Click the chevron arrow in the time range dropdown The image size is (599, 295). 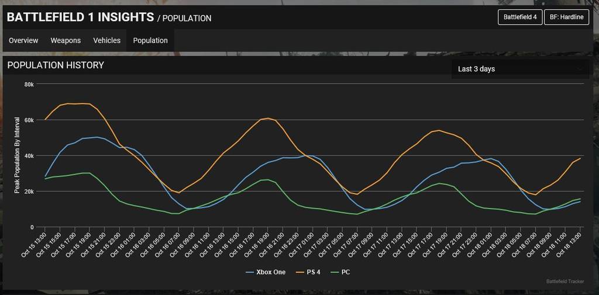580,69
